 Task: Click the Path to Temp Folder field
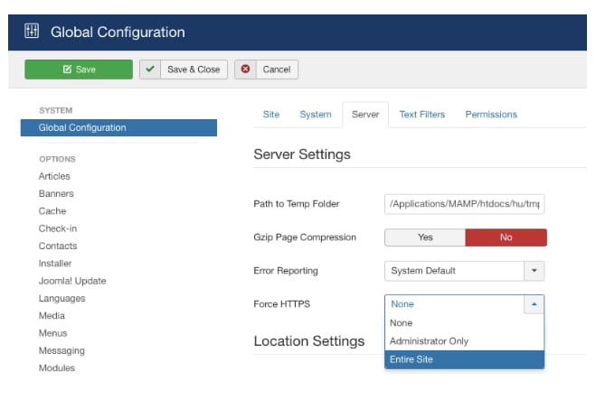[x=464, y=204]
